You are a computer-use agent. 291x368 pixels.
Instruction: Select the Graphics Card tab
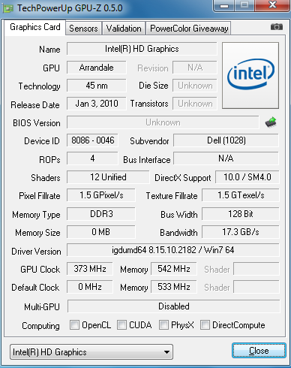(35, 27)
